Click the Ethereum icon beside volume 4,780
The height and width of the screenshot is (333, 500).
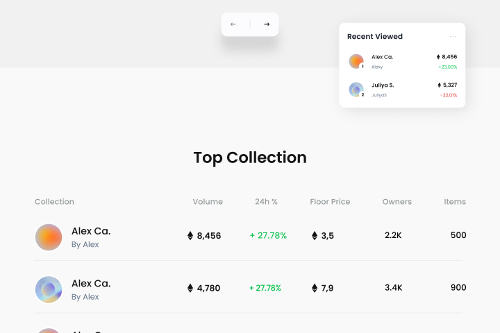(190, 288)
